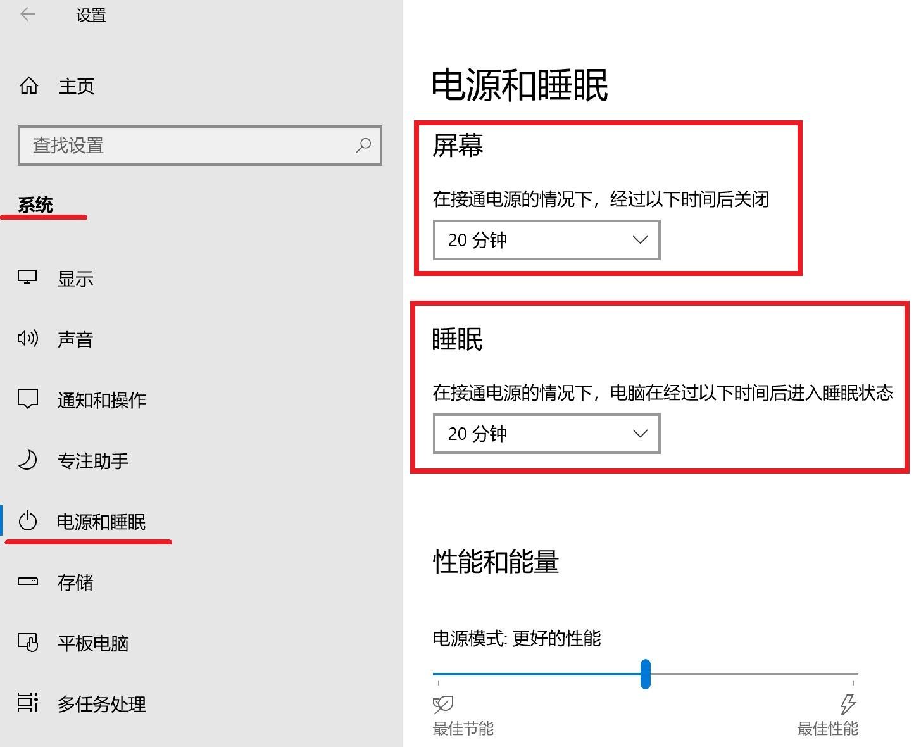This screenshot has height=747, width=914.
Task: Click the 设置 window title text
Action: (91, 15)
